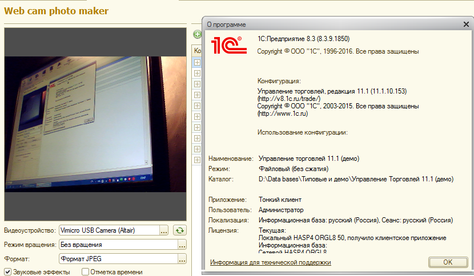474x276 pixels.
Task: Click the Информационная база: русский (Россия) text
Action: pyautogui.click(x=319, y=220)
